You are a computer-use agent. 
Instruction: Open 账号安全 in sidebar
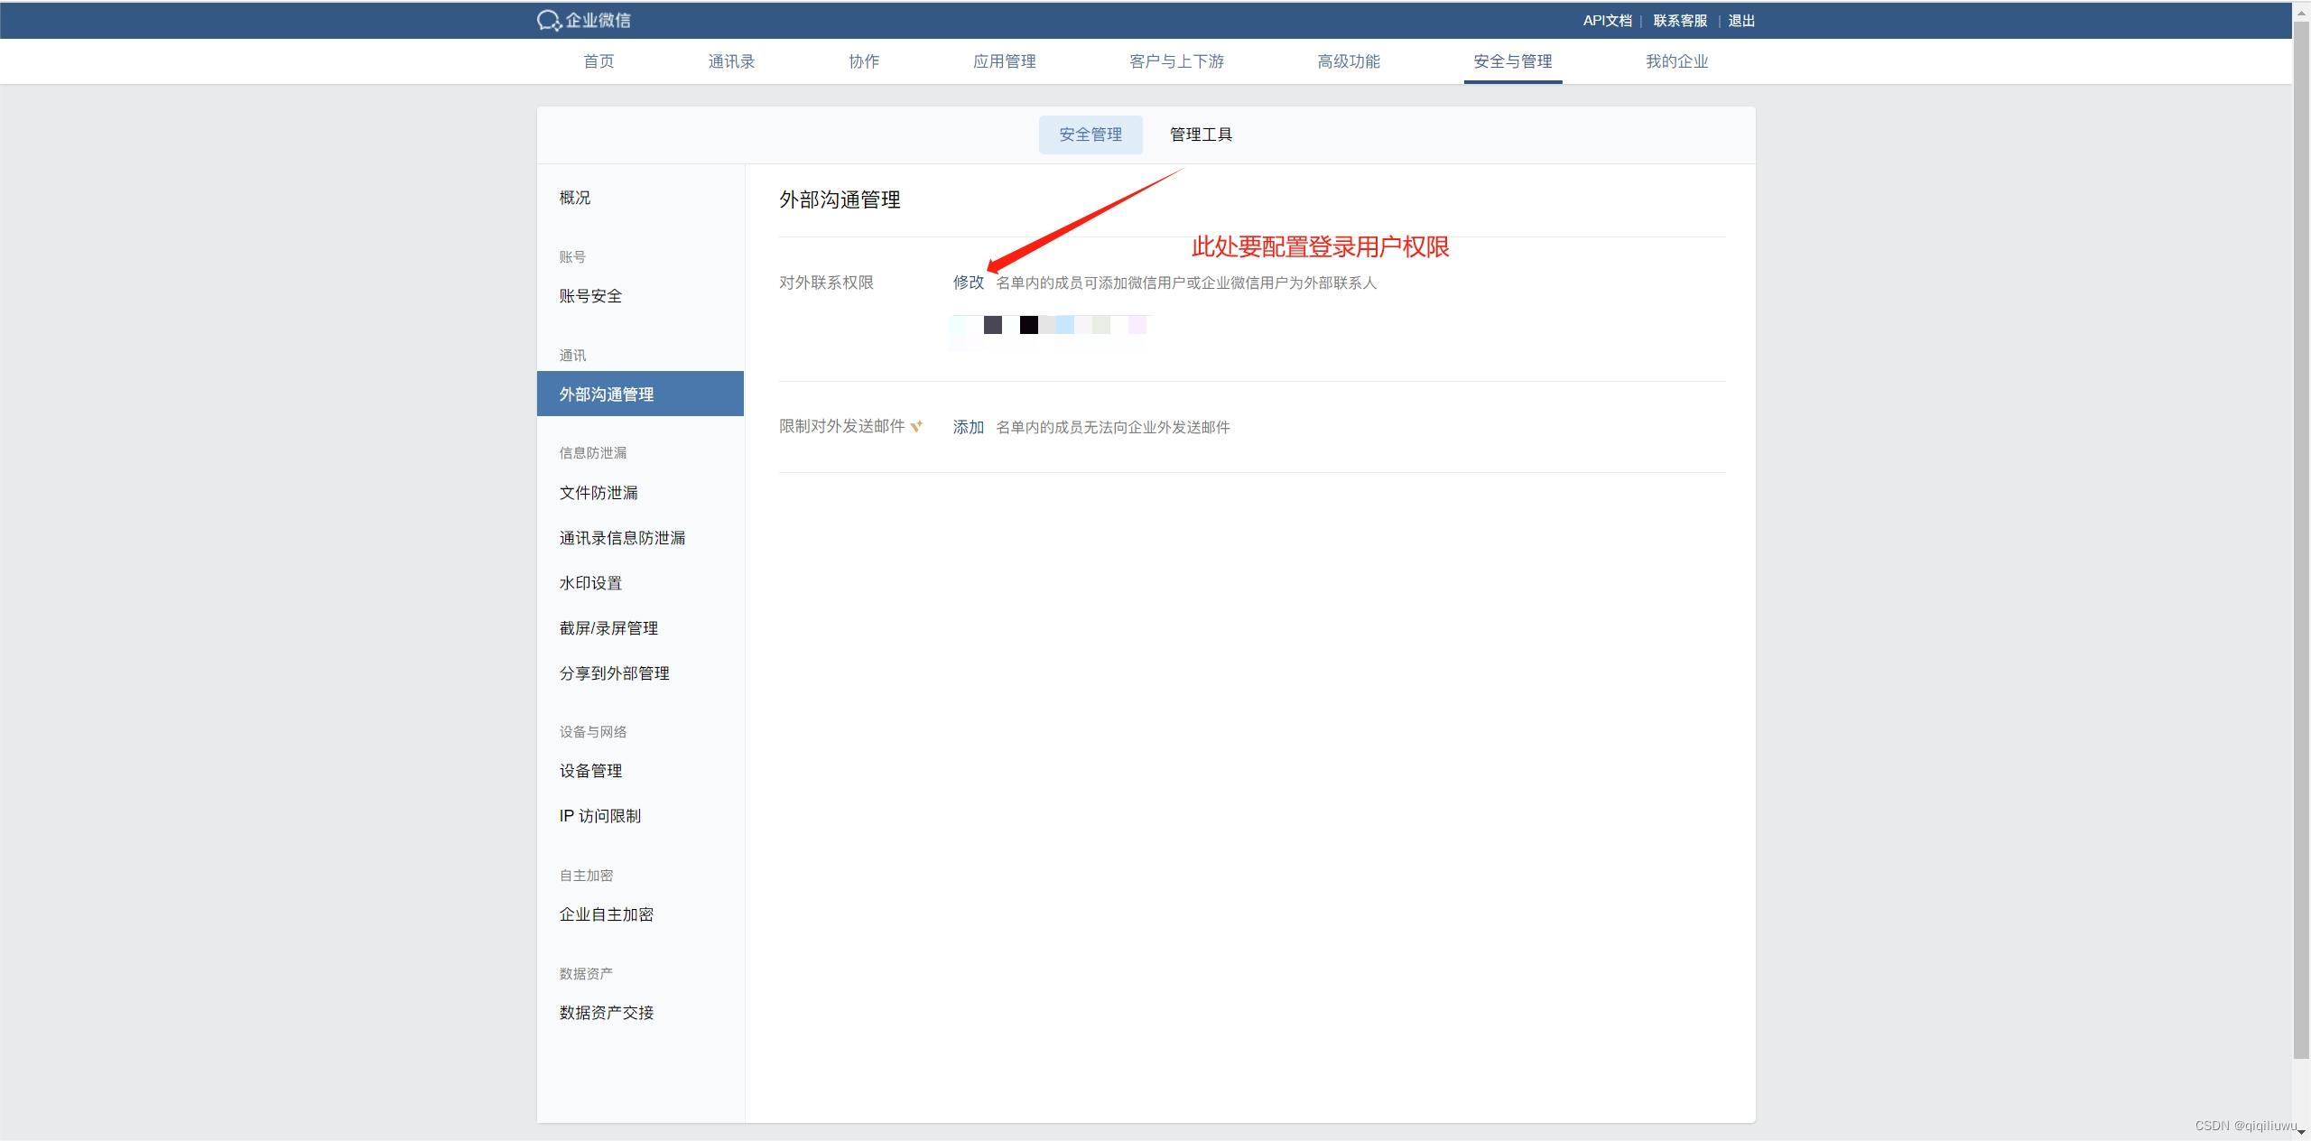click(x=590, y=296)
